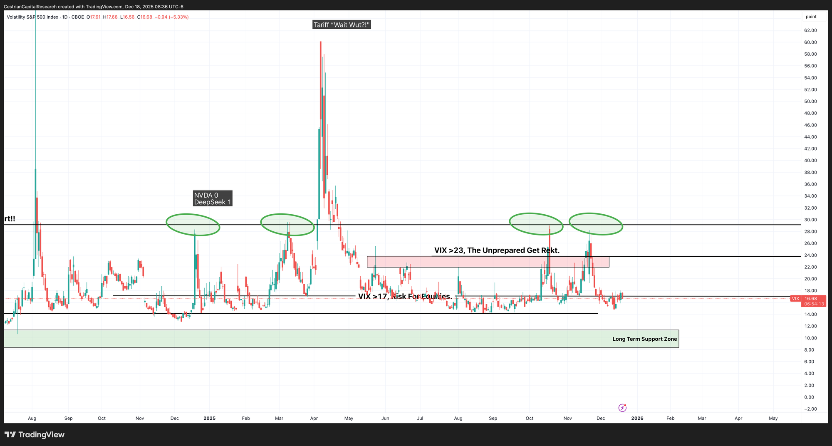Select the green ellipse beneath the NVDA DeepSeek label
Image resolution: width=832 pixels, height=446 pixels.
(193, 225)
